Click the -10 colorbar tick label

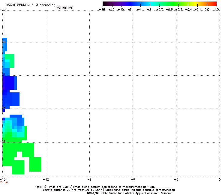click(121, 10)
